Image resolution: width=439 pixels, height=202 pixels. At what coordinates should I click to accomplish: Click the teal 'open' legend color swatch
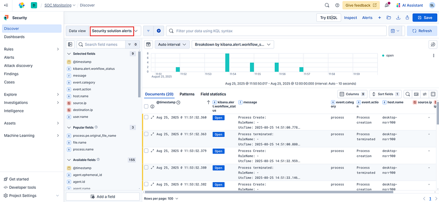[x=383, y=55]
